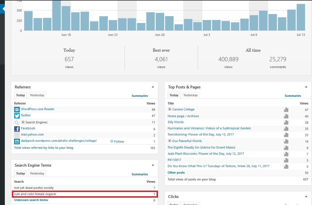Viewport: 312px width, 205px height.
Task: Click the WordPress.com Reader referrer icon
Action: point(17,109)
